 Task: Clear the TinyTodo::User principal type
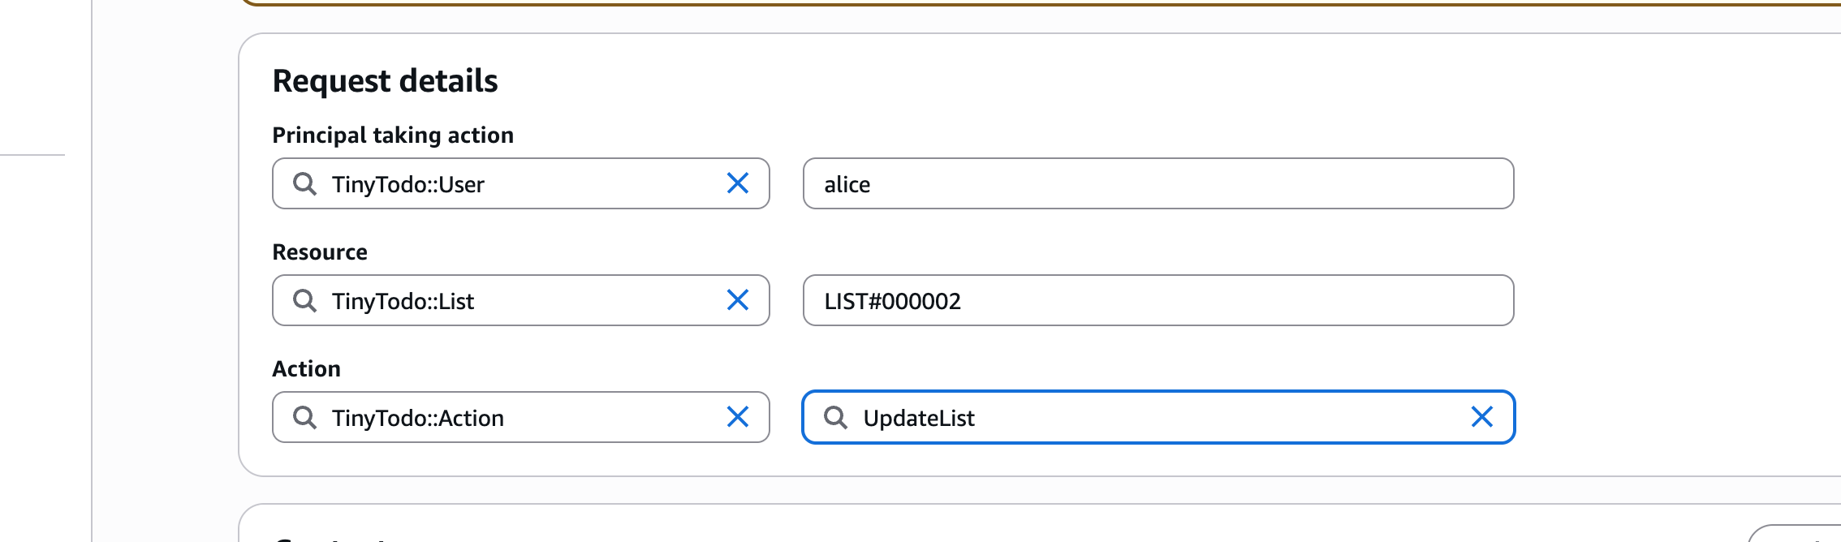737,183
